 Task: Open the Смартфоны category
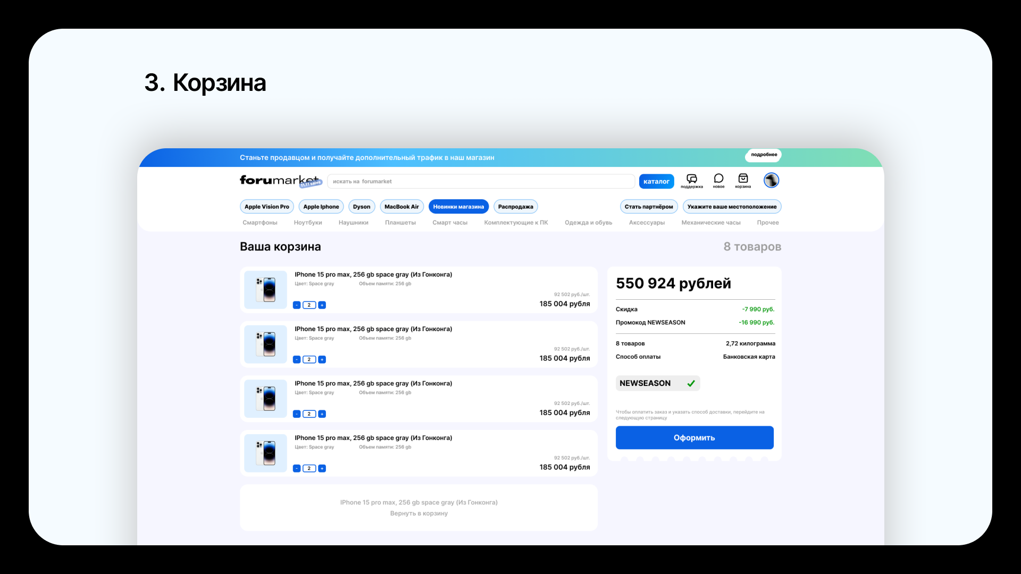coord(260,223)
